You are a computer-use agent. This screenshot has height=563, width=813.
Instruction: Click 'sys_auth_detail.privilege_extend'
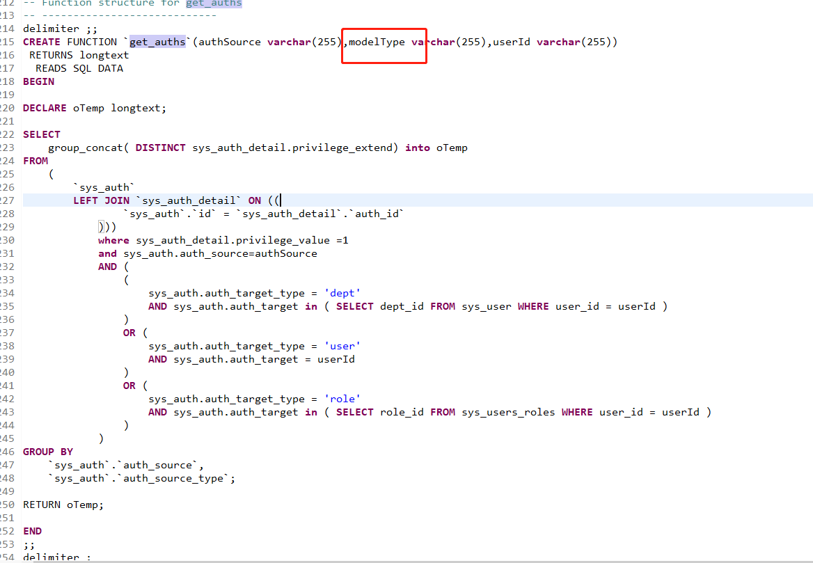point(292,148)
